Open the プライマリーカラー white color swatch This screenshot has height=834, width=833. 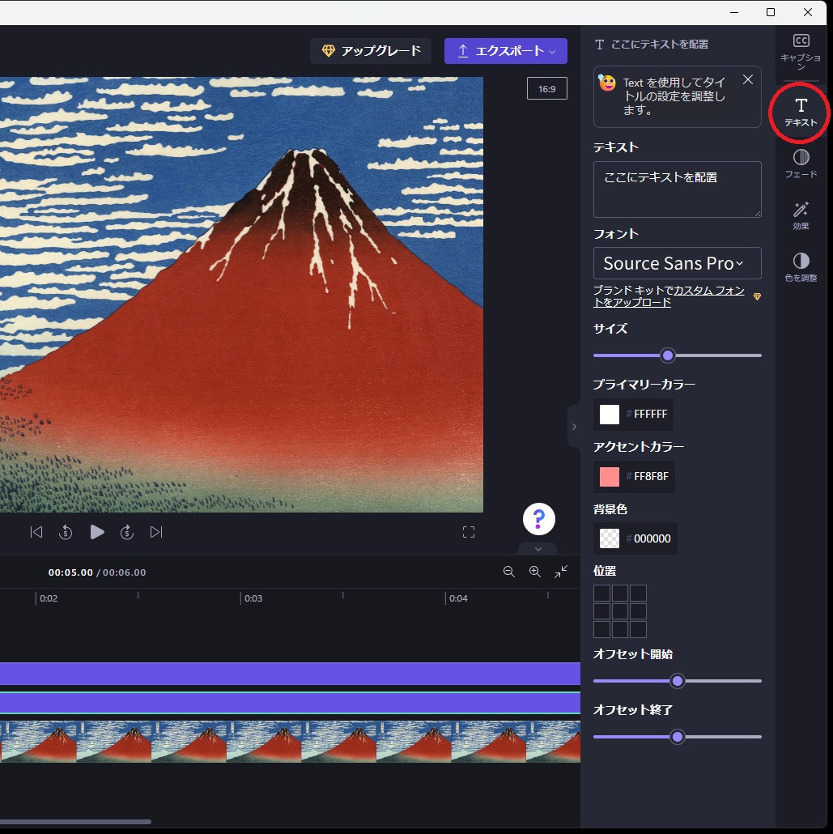609,415
